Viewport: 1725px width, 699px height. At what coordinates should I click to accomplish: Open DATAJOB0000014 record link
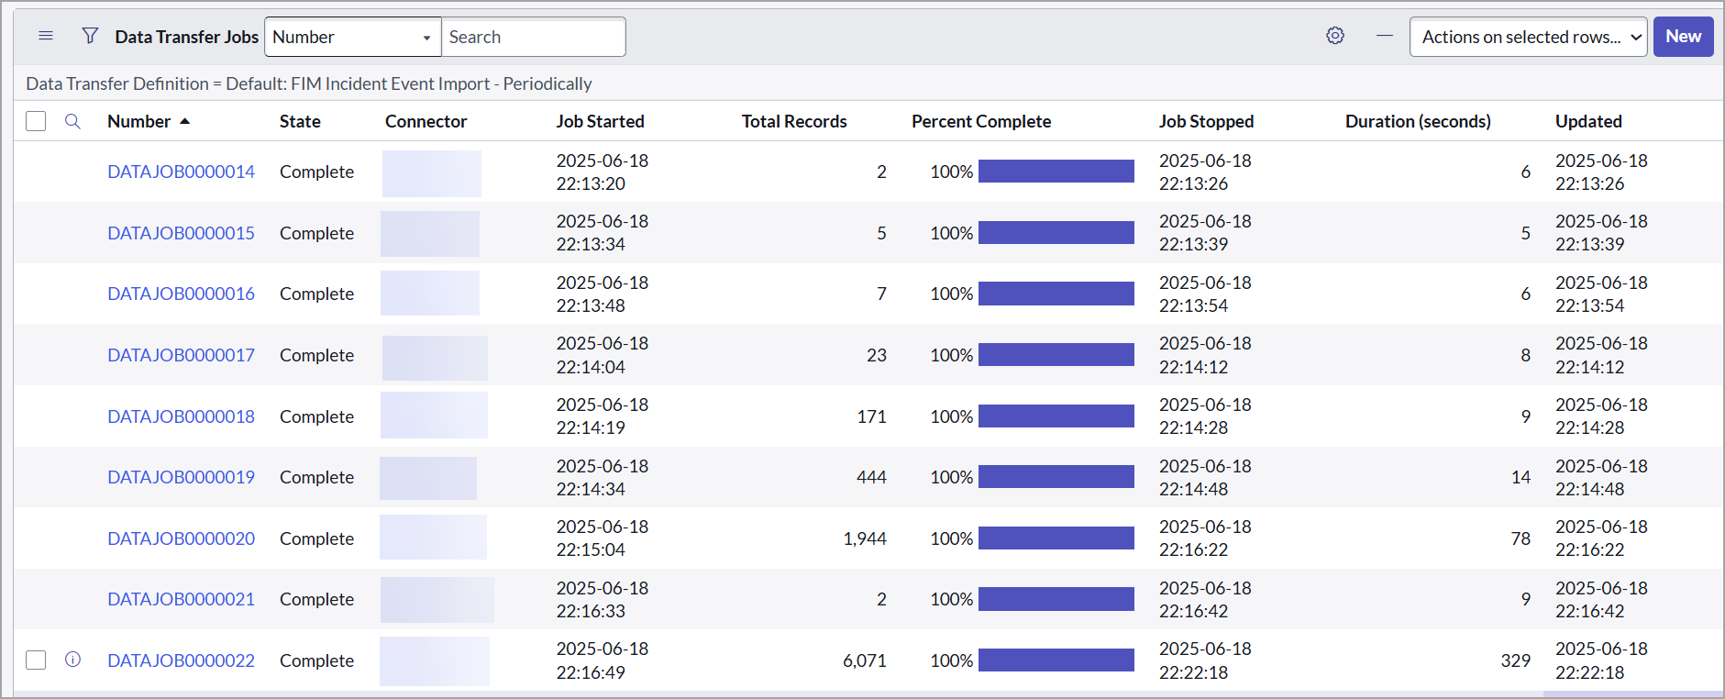(181, 172)
